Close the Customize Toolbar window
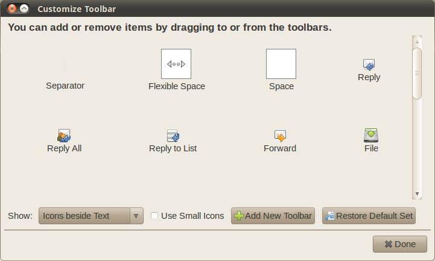This screenshot has height=261, width=435. 12,9
